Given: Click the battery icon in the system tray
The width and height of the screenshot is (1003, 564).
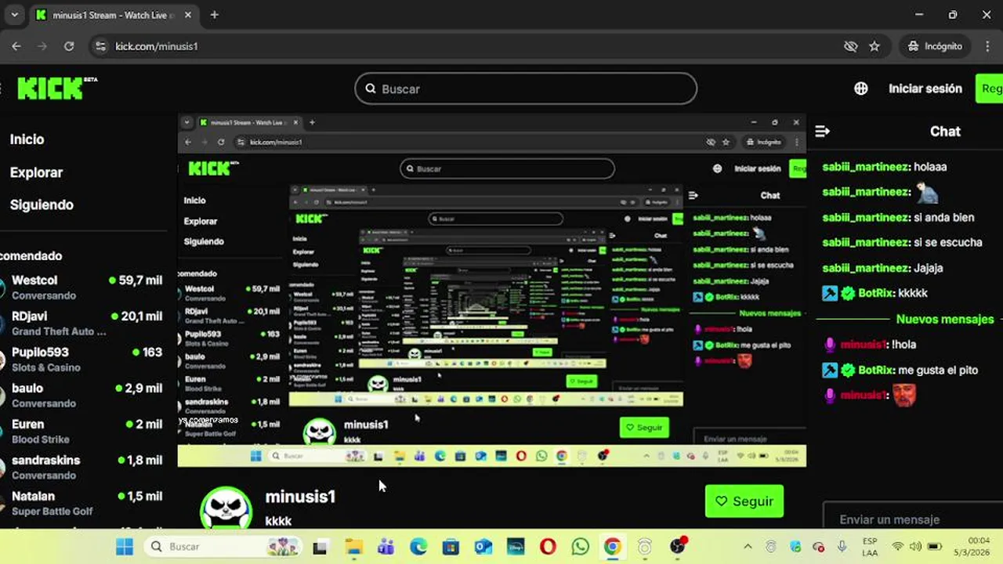Looking at the screenshot, I should [x=934, y=547].
